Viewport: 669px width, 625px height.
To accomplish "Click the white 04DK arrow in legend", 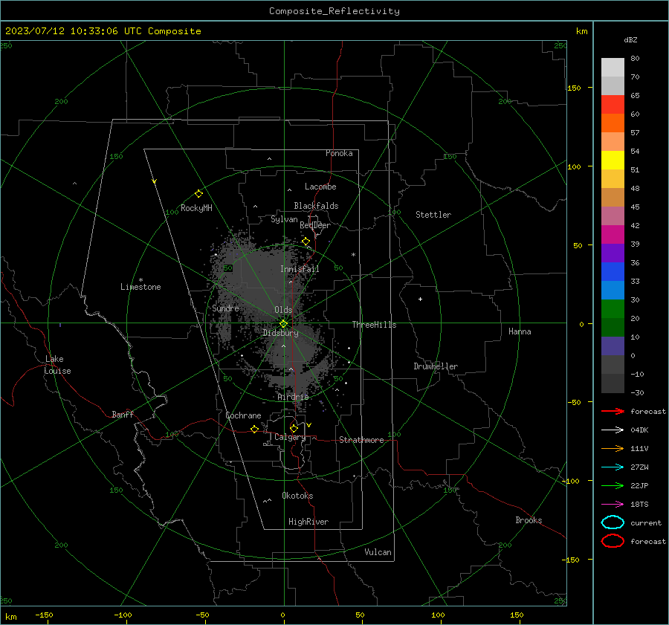I will (613, 430).
